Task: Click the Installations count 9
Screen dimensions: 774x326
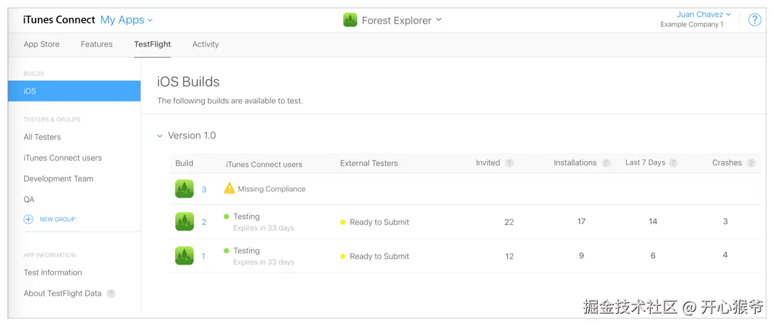Action: [581, 256]
